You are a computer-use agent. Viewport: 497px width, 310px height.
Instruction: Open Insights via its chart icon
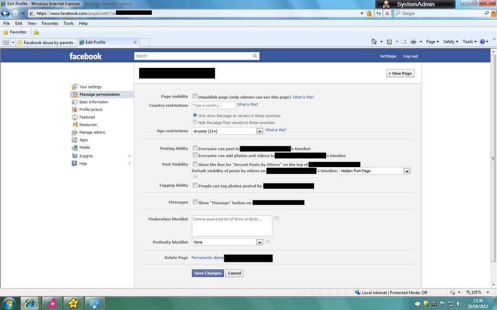(x=75, y=156)
